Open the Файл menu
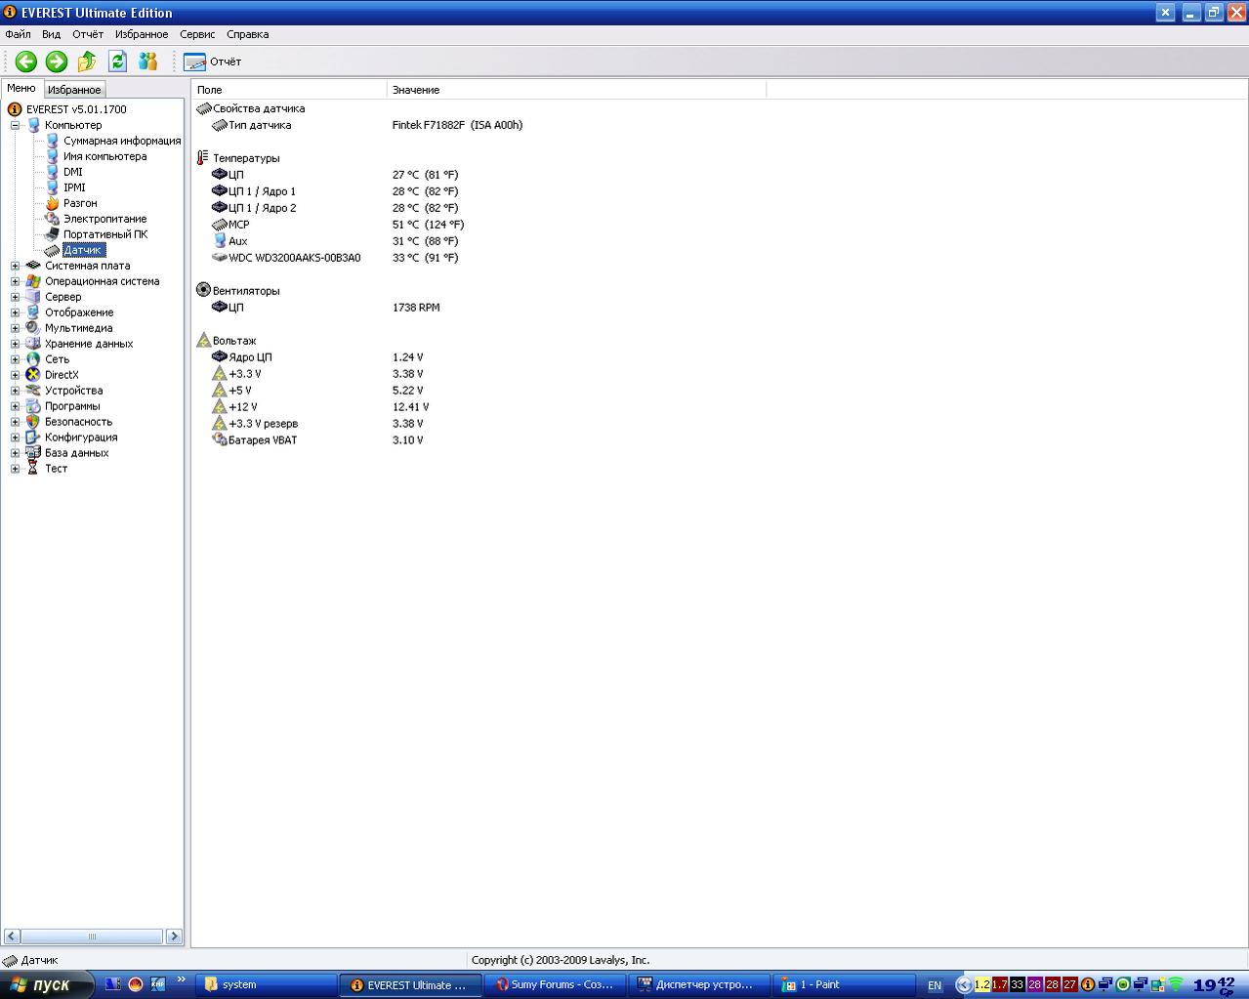This screenshot has height=999, width=1249. tap(18, 34)
